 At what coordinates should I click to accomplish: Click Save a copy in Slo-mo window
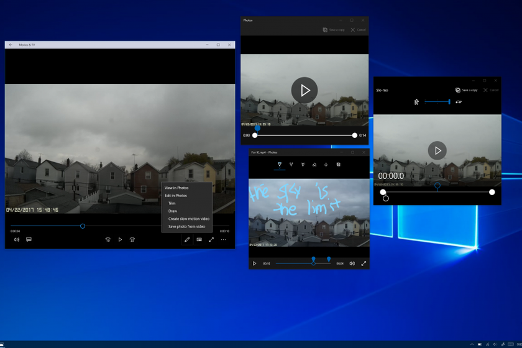point(467,90)
